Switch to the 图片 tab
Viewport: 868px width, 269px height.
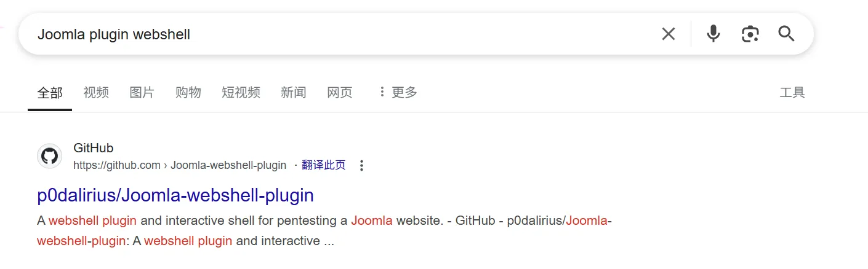[142, 92]
